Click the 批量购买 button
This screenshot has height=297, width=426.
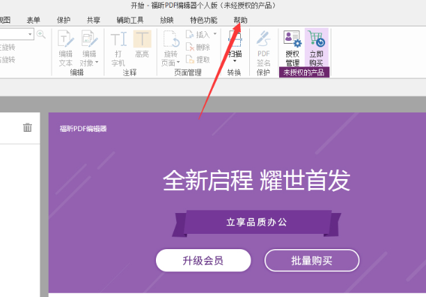pos(311,261)
